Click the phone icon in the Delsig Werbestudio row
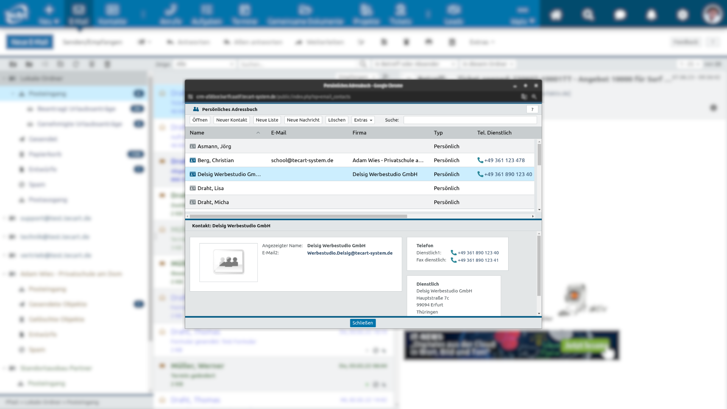The image size is (727, 409). tap(480, 174)
